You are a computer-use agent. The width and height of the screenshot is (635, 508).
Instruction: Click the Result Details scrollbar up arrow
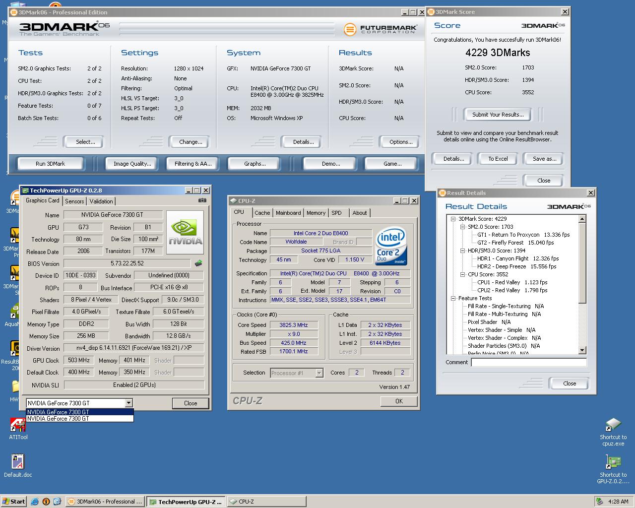click(582, 219)
